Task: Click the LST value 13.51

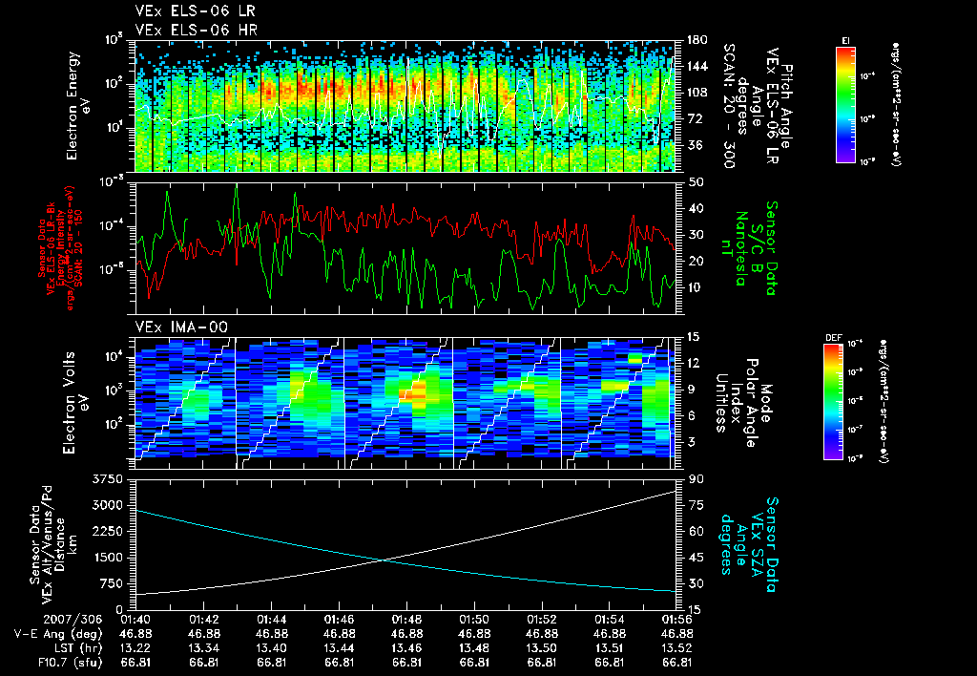Action: (610, 648)
